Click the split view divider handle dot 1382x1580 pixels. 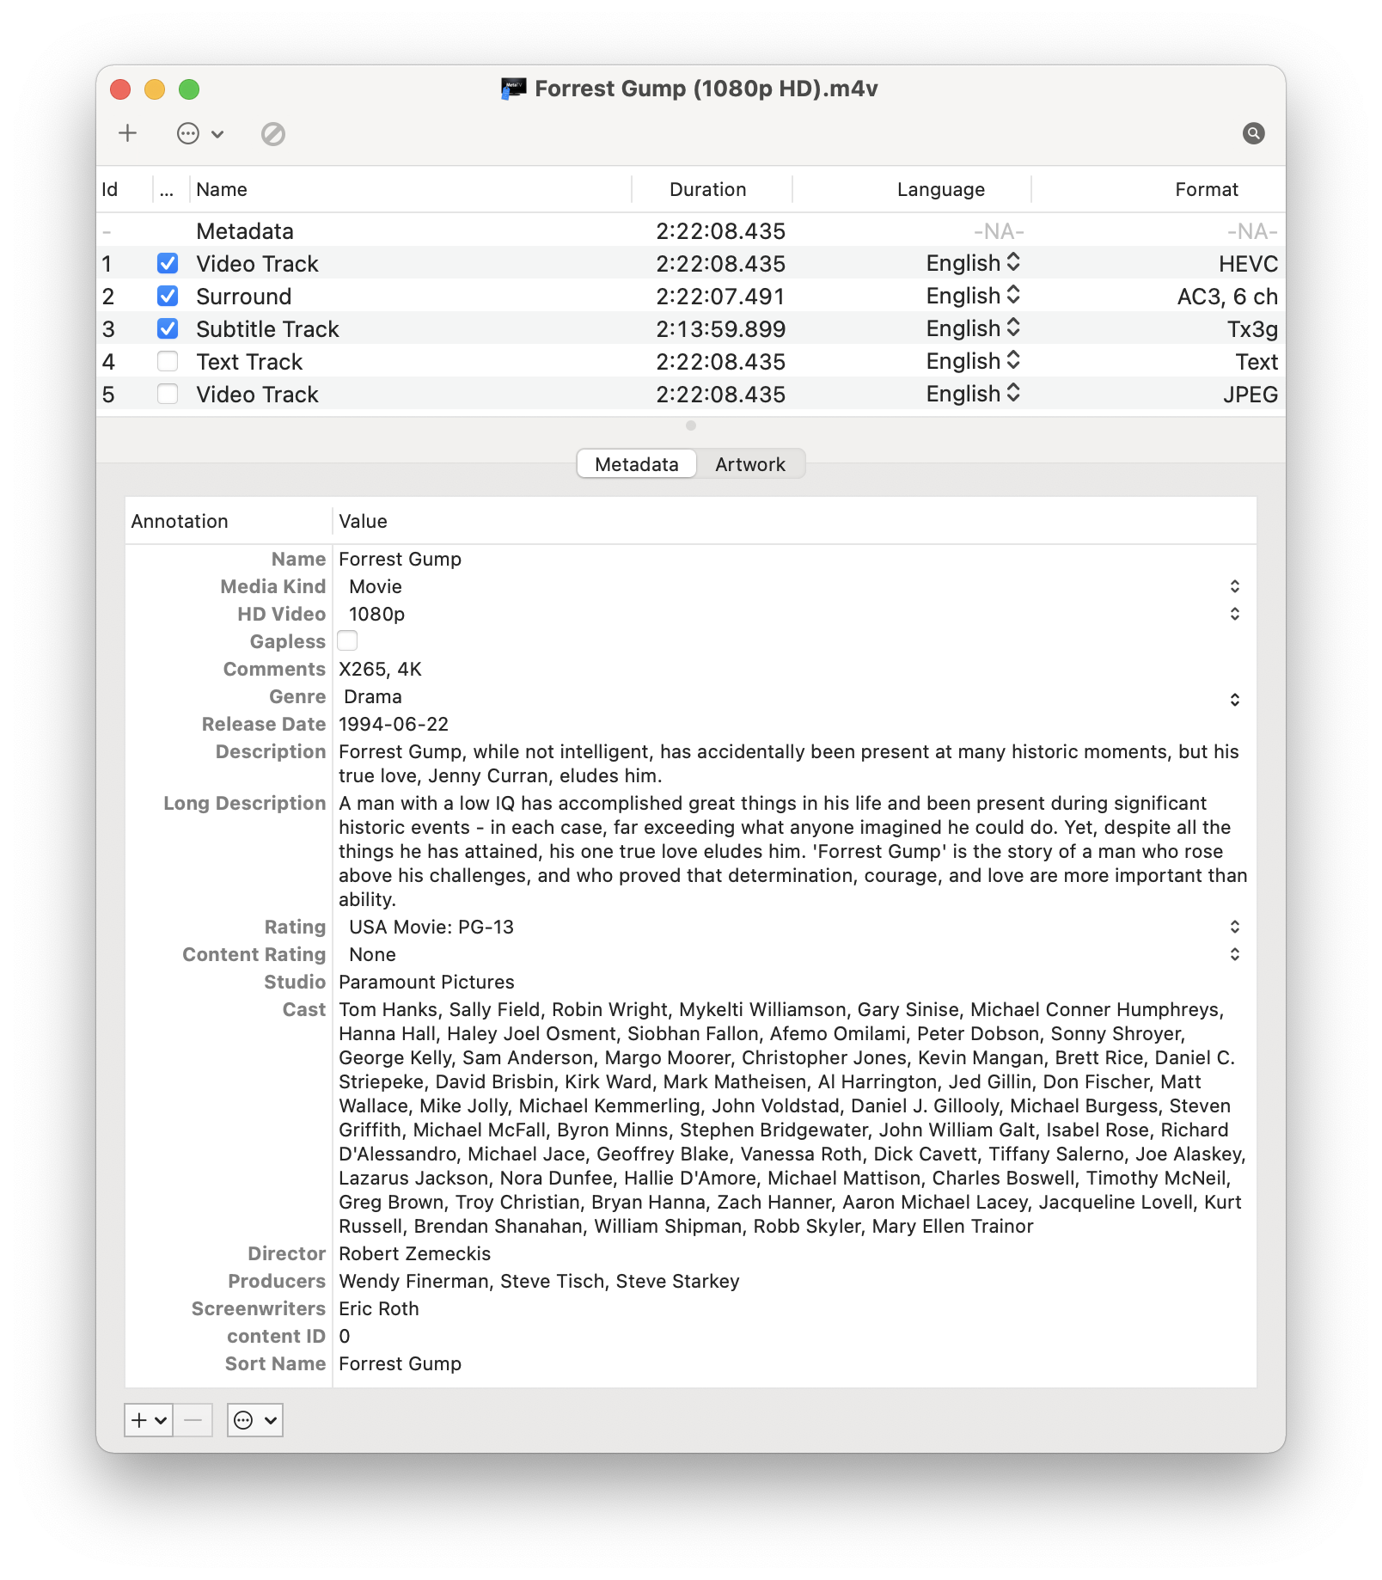tap(691, 426)
